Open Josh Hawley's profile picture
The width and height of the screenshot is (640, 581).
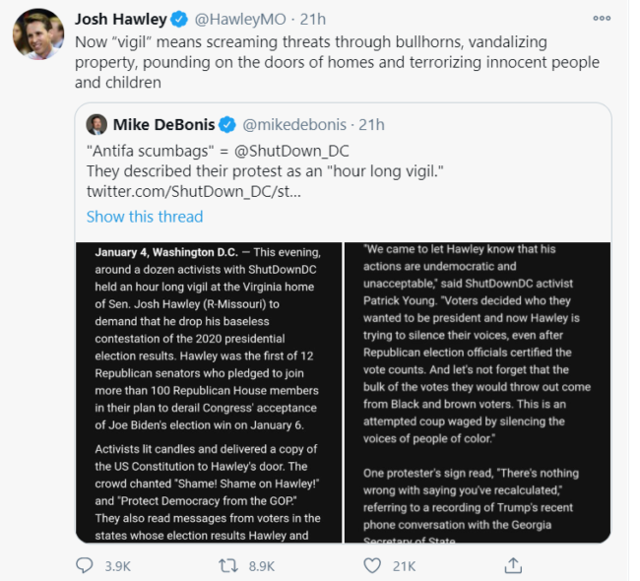pos(38,33)
